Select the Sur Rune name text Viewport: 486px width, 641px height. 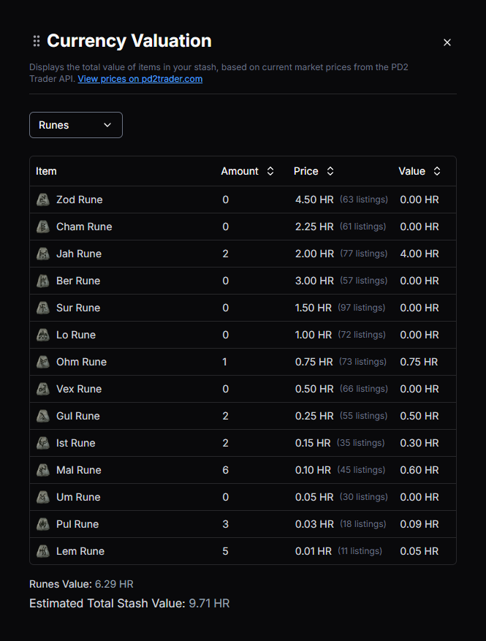pyautogui.click(x=78, y=308)
